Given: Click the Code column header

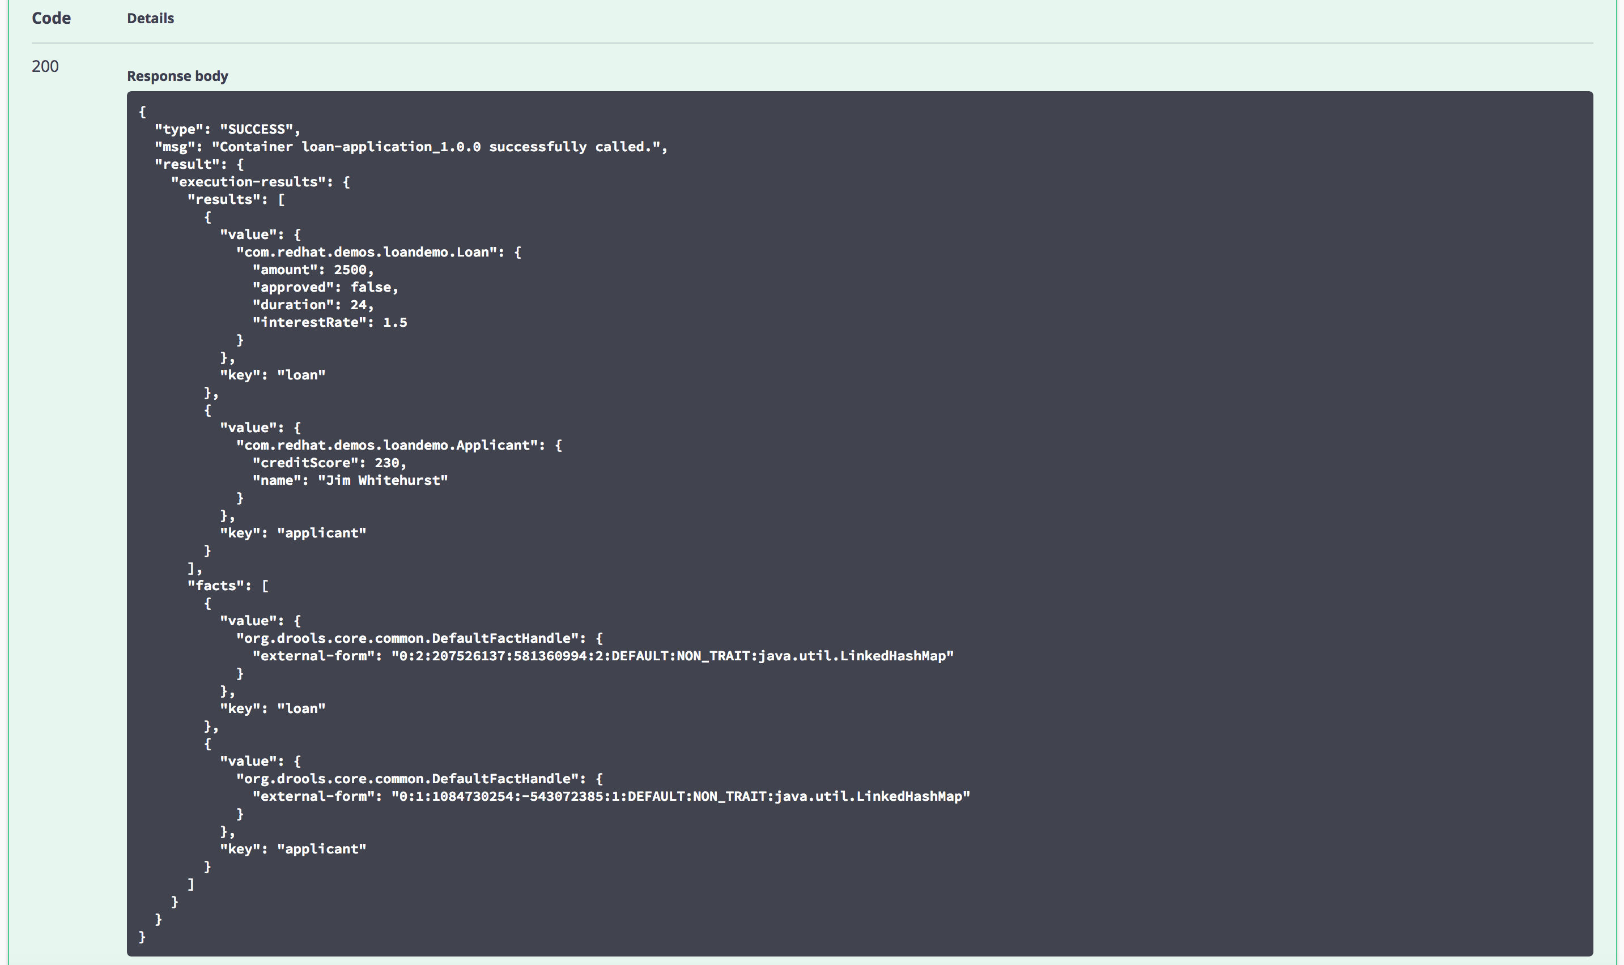Looking at the screenshot, I should (x=52, y=18).
